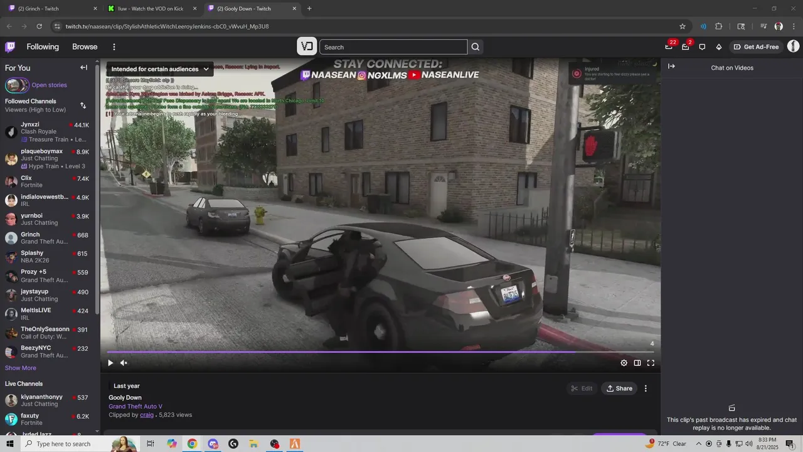Unmute the video player
803x452 pixels.
coord(124,363)
